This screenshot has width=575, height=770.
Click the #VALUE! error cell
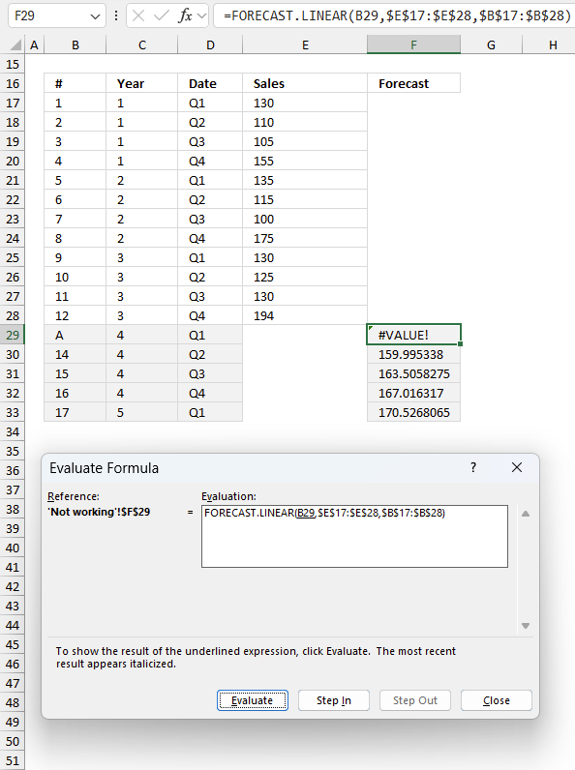click(x=413, y=335)
